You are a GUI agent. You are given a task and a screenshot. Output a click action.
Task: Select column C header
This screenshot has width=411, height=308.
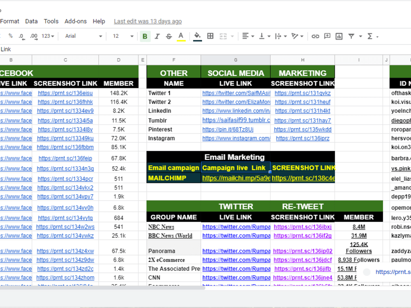click(x=65, y=60)
